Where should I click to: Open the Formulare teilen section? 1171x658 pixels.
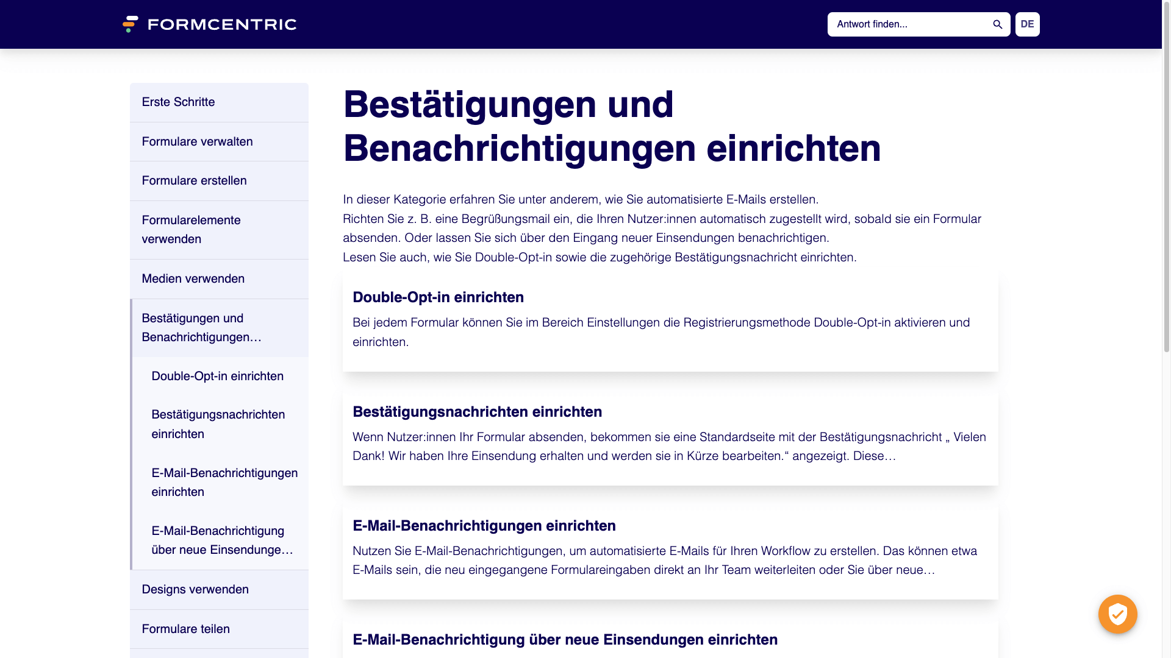185,628
